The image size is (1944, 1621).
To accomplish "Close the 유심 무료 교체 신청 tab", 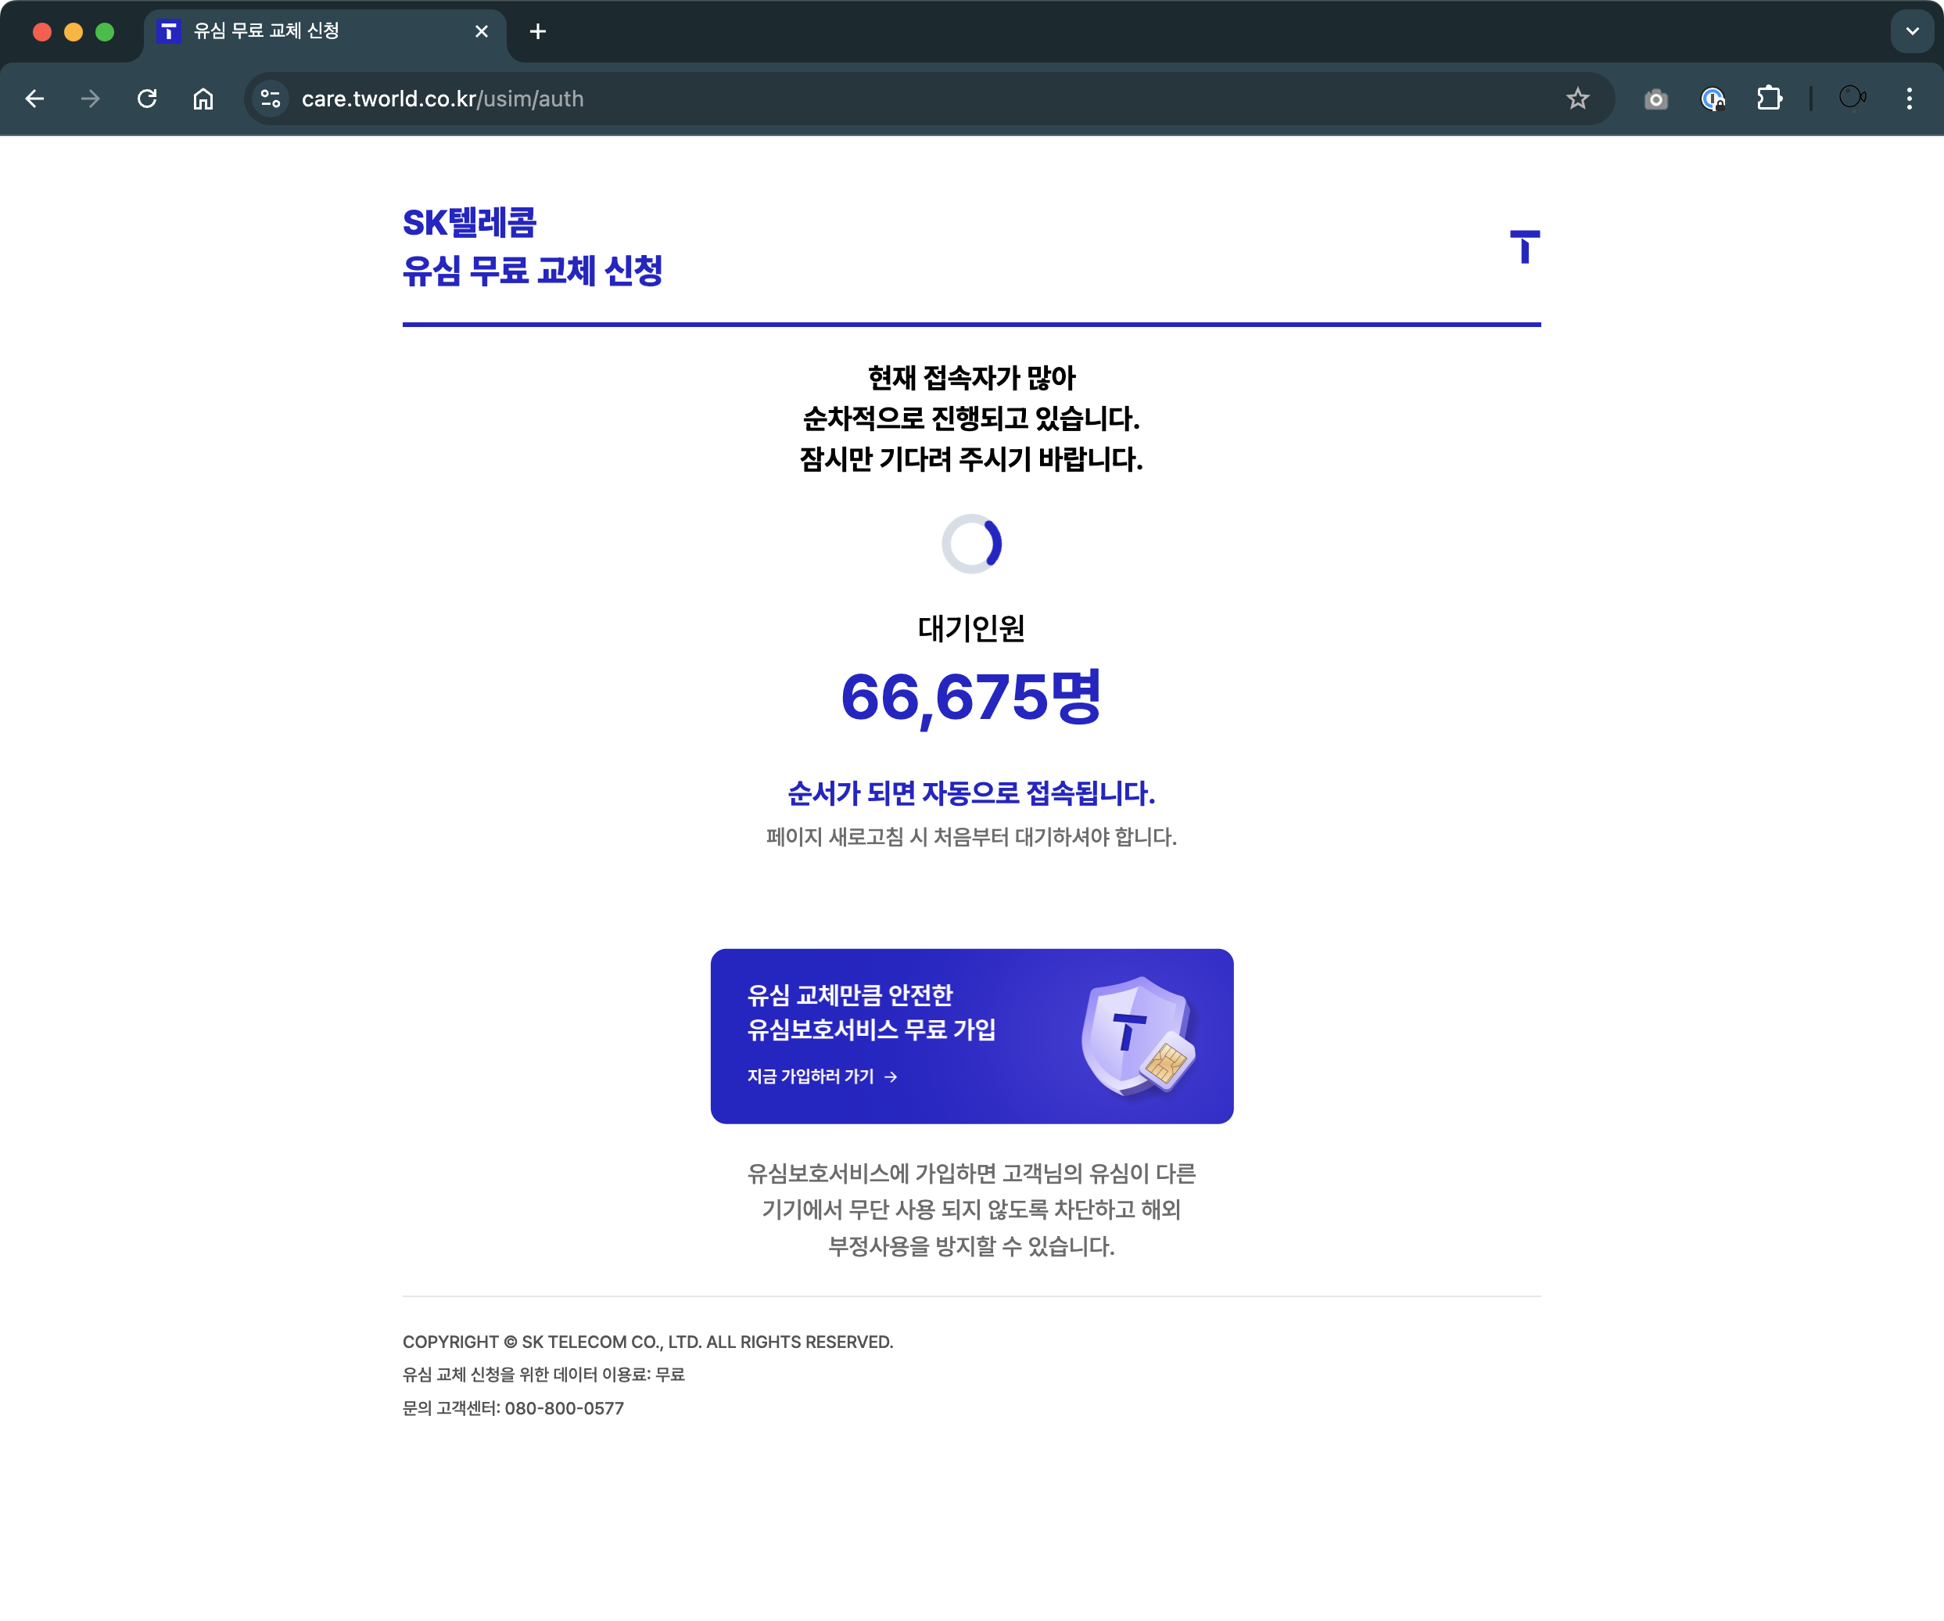I will coord(482,31).
